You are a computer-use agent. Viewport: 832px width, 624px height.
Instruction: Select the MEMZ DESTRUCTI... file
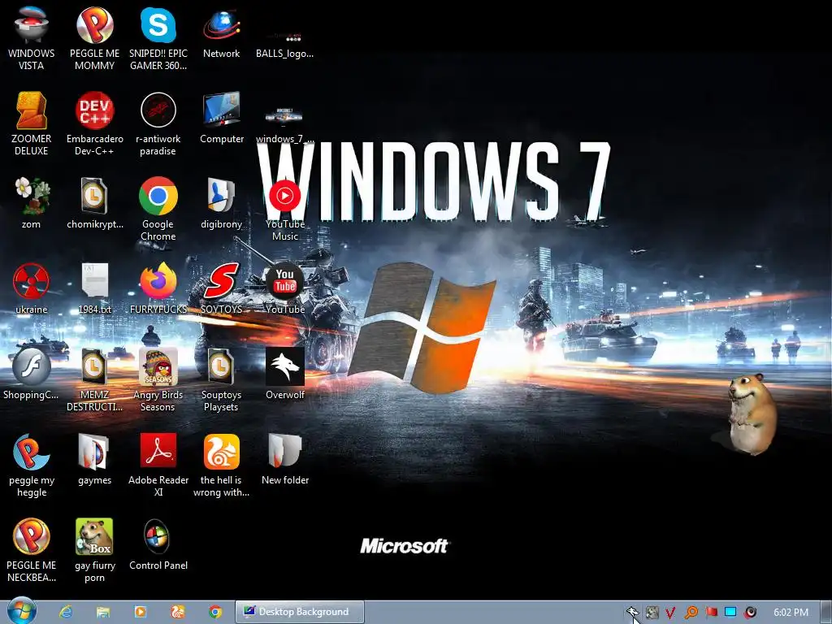pyautogui.click(x=94, y=379)
